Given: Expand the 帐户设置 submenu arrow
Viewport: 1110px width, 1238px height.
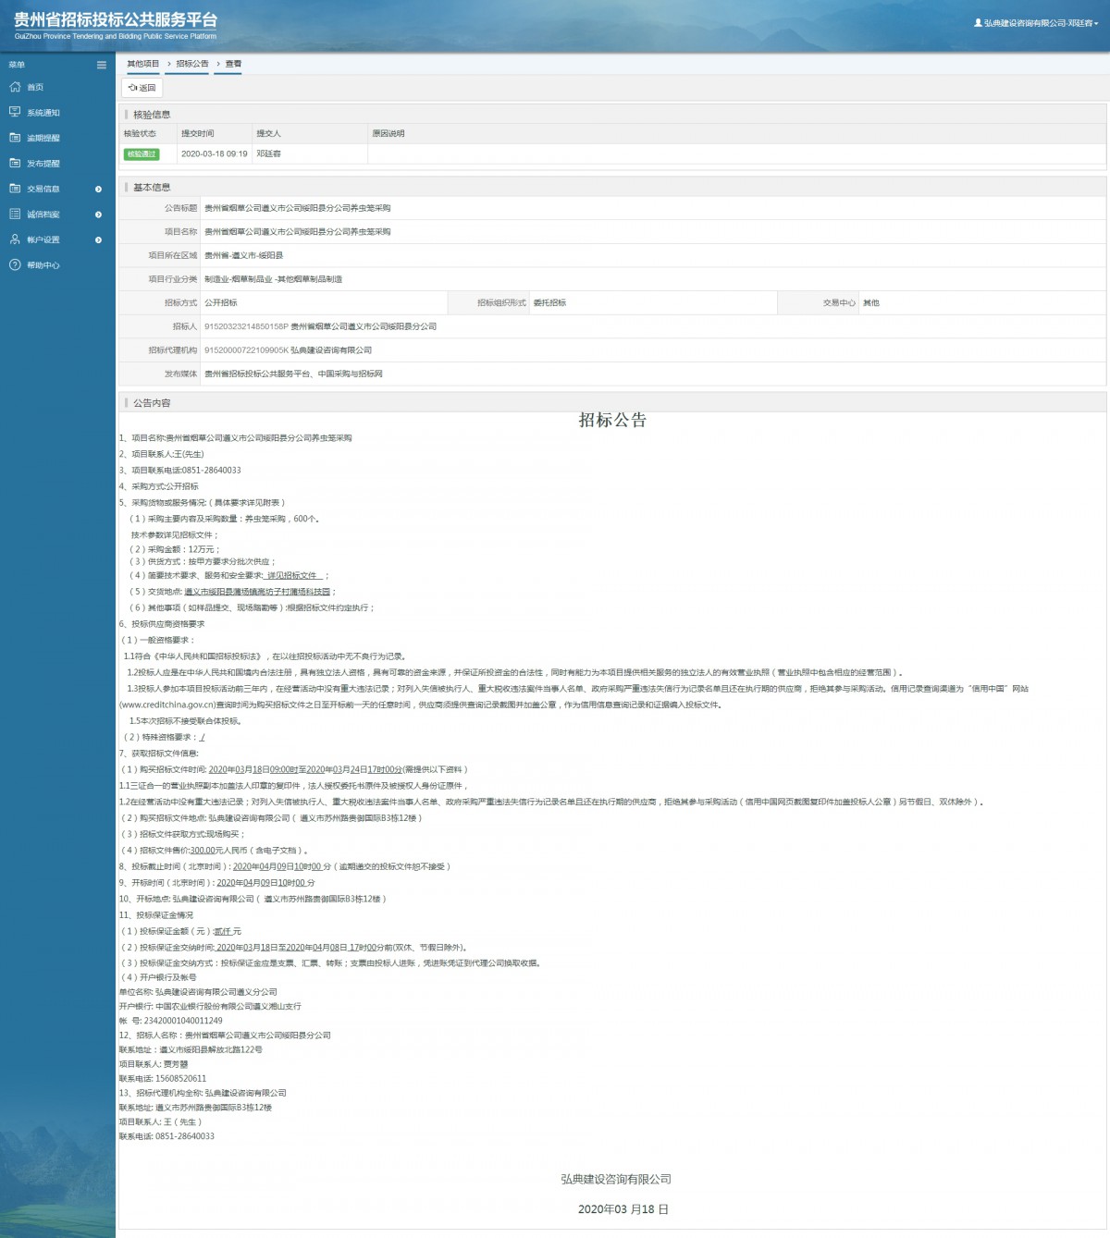Looking at the screenshot, I should pos(99,240).
